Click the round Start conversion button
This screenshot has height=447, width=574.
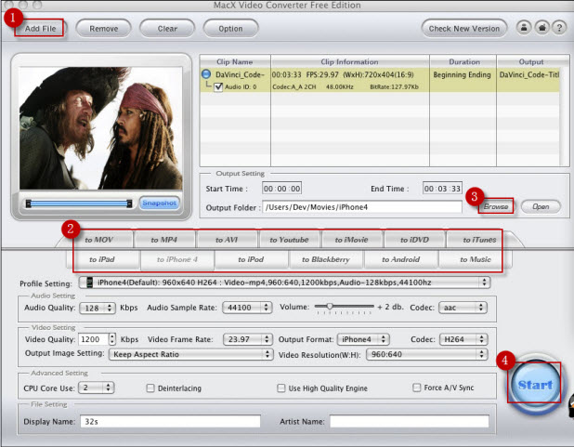tap(535, 385)
